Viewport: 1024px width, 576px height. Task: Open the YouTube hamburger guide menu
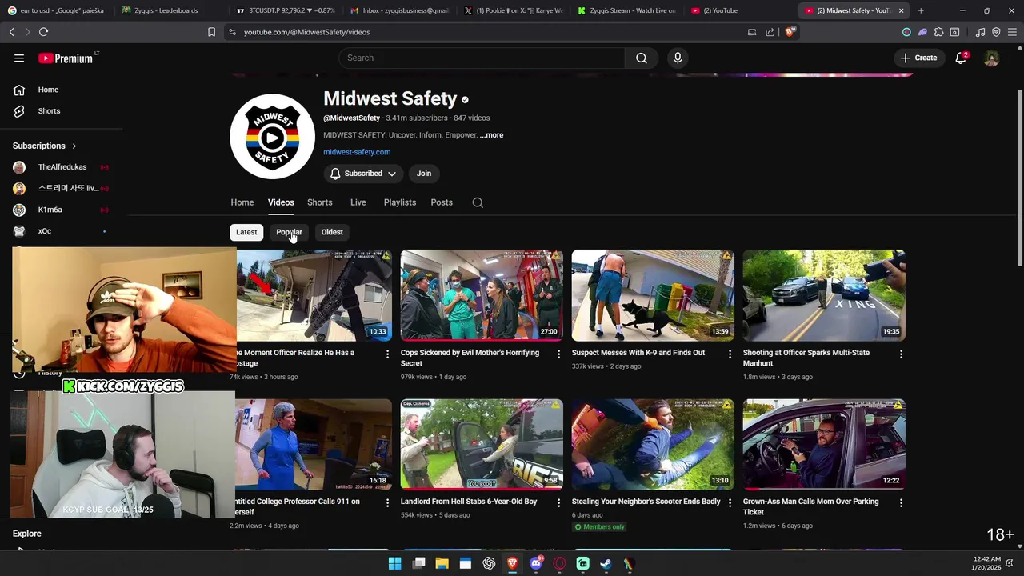point(19,58)
